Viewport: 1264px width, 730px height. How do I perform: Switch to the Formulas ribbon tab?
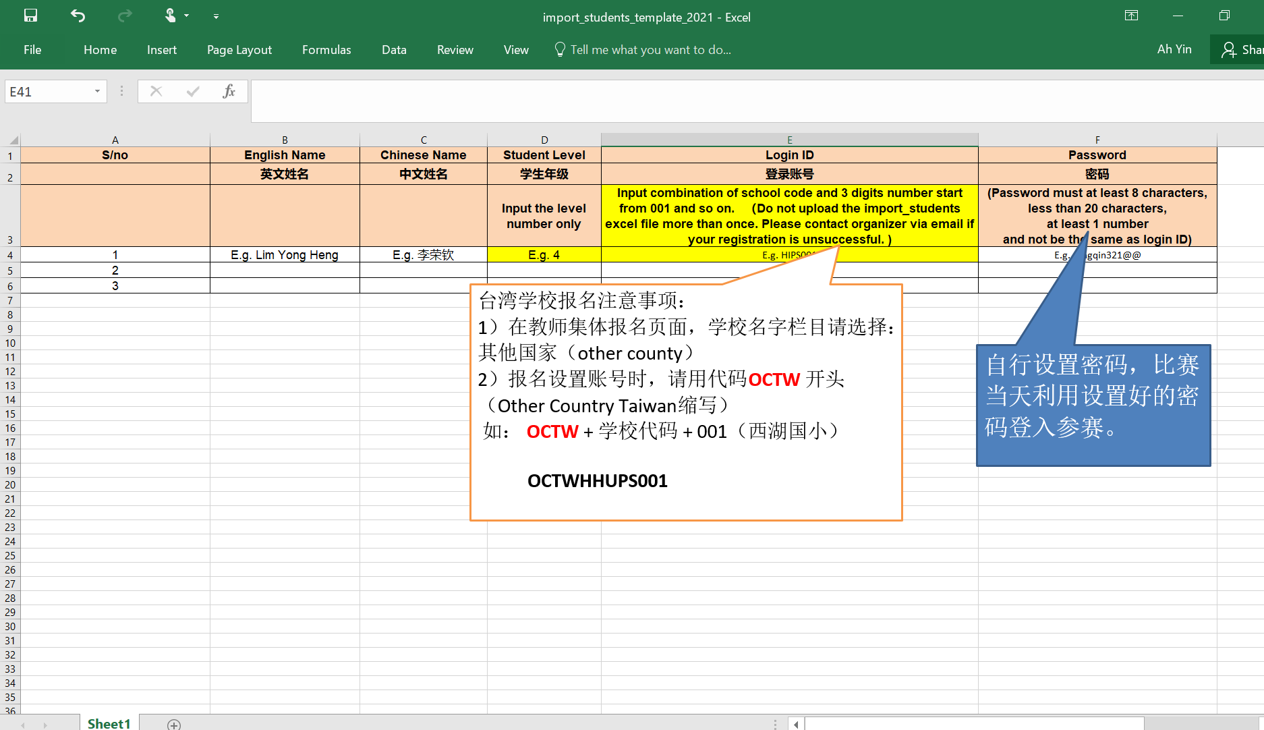[326, 50]
